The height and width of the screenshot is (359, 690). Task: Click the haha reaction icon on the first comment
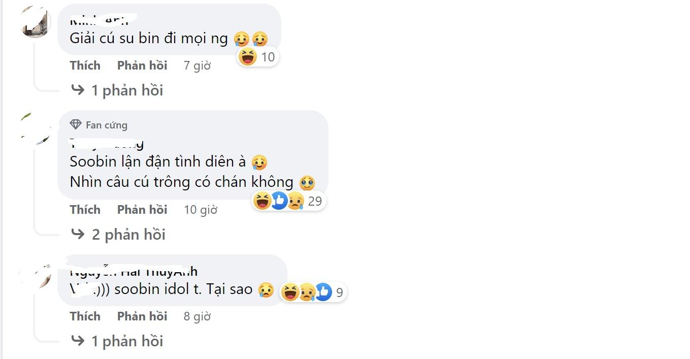click(x=248, y=57)
